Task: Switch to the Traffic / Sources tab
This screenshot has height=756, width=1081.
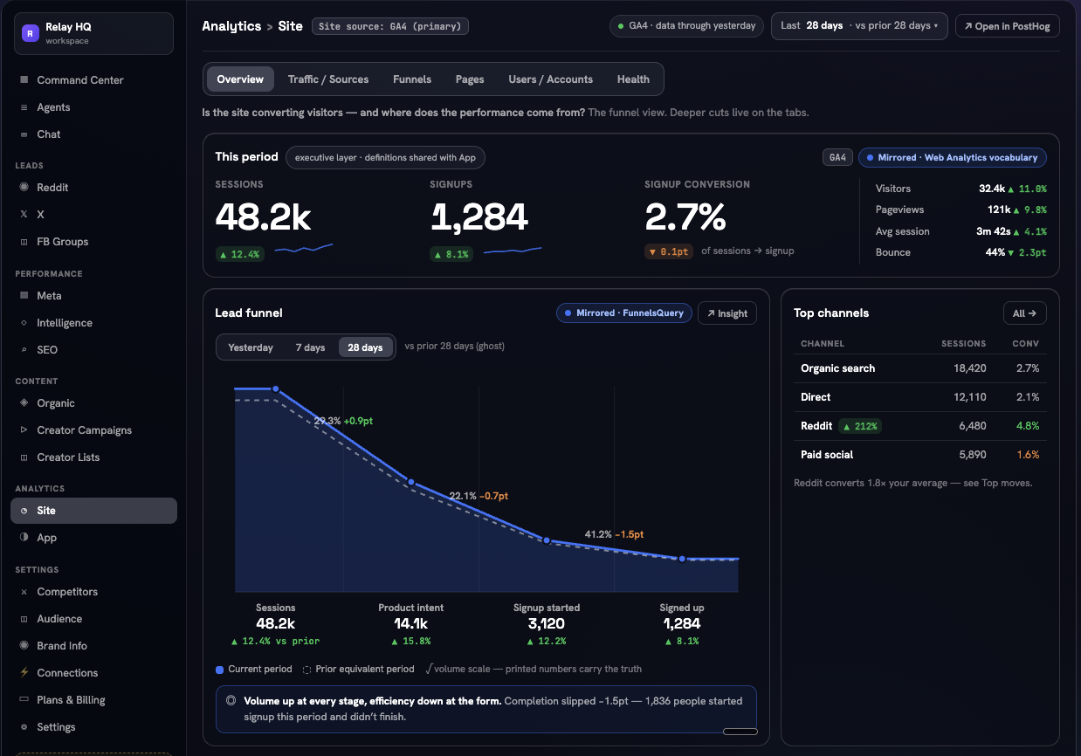Action: click(328, 79)
